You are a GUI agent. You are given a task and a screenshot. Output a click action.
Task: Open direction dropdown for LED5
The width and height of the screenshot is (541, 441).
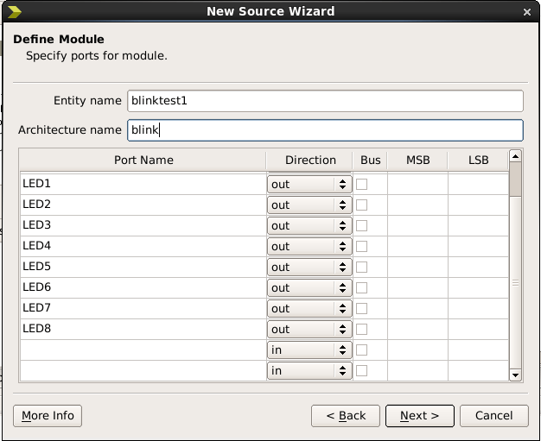tap(309, 267)
